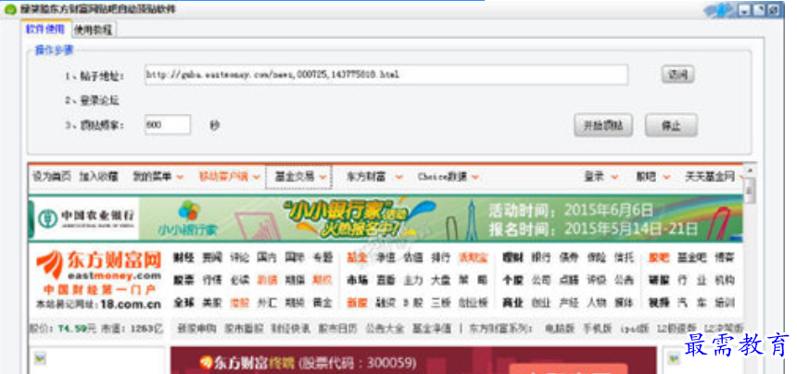Open the 电脑版 link
Viewport: 797px width, 374px height.
(559, 329)
